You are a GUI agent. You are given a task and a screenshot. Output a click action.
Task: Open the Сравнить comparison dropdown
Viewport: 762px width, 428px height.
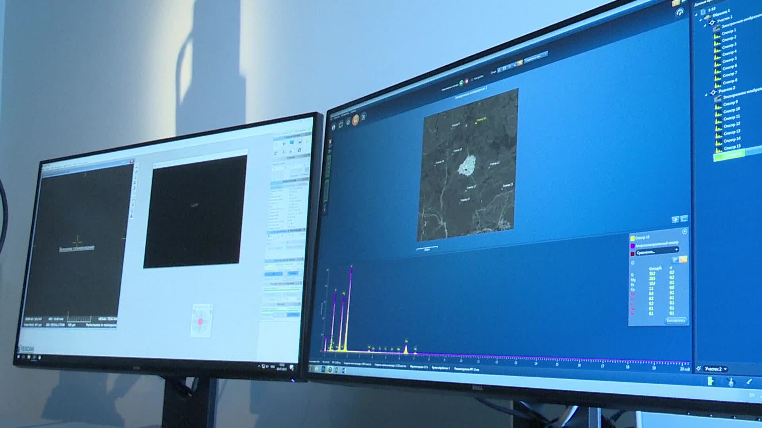click(658, 251)
